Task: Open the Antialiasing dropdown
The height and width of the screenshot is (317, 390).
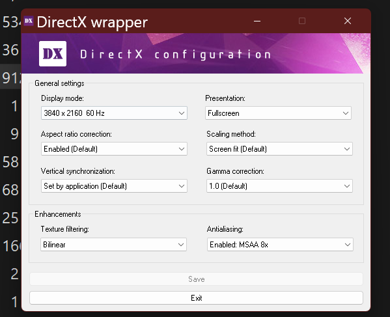Action: pyautogui.click(x=280, y=245)
